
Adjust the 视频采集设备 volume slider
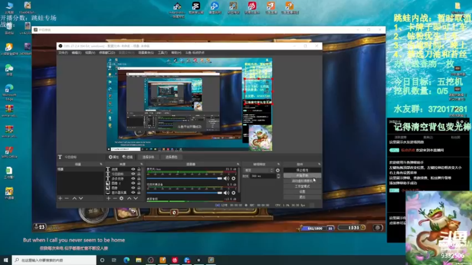184,193
